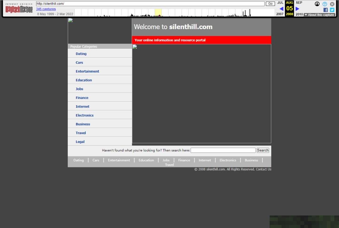Follow the Dating link in footer bar
The width and height of the screenshot is (339, 228).
point(78,160)
